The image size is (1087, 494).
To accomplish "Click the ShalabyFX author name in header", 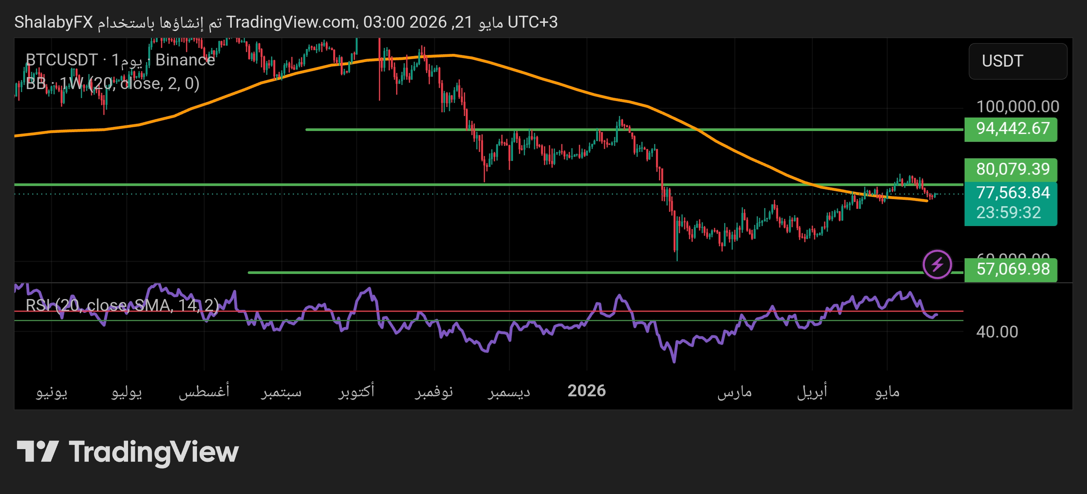I will [54, 22].
